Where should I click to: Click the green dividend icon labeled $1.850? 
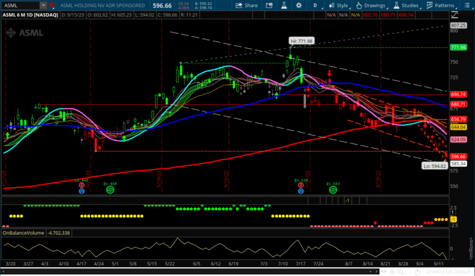coord(110,190)
